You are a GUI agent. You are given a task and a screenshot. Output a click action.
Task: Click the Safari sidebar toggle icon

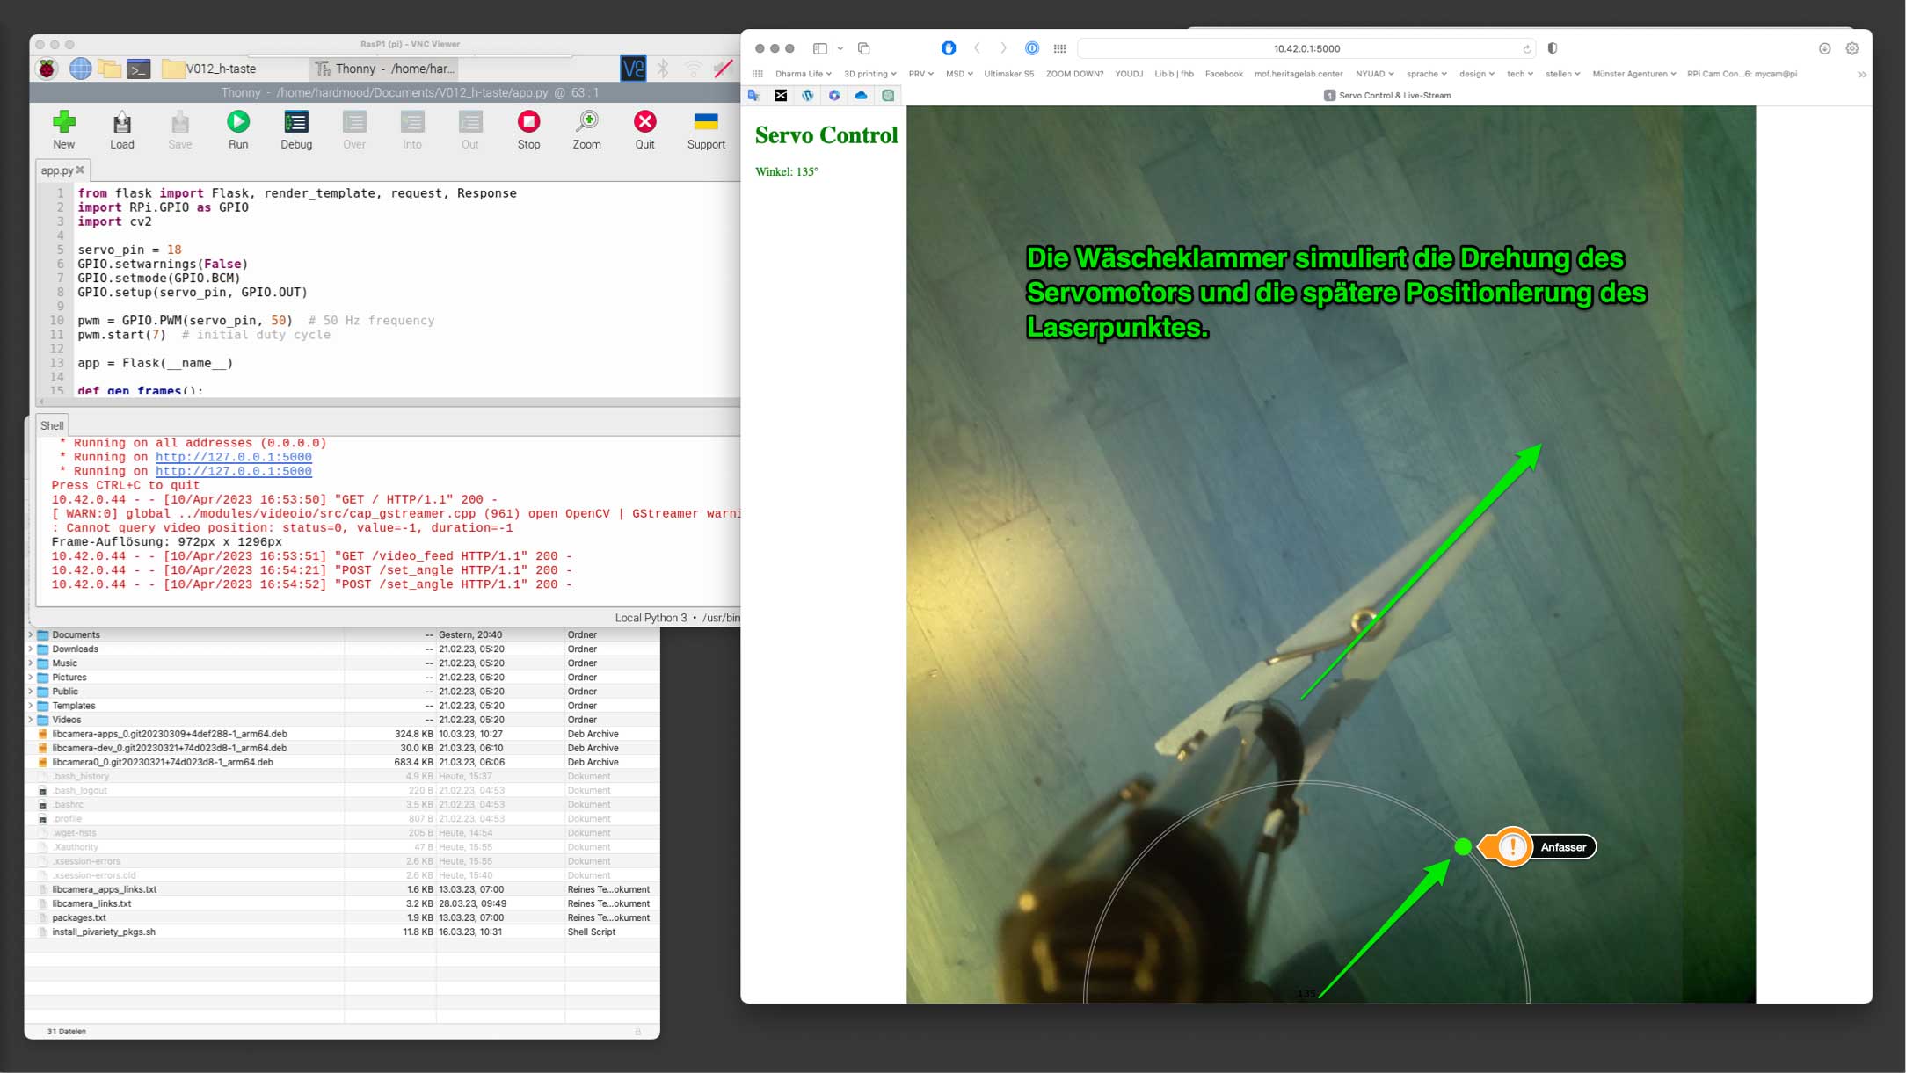click(819, 48)
